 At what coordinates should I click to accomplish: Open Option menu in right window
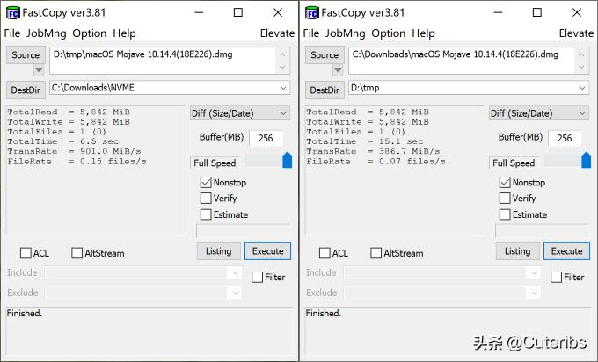click(388, 33)
